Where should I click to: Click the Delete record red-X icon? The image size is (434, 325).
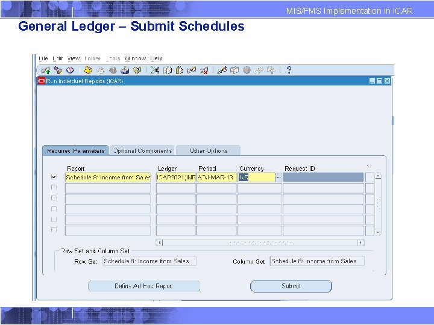pyautogui.click(x=204, y=70)
